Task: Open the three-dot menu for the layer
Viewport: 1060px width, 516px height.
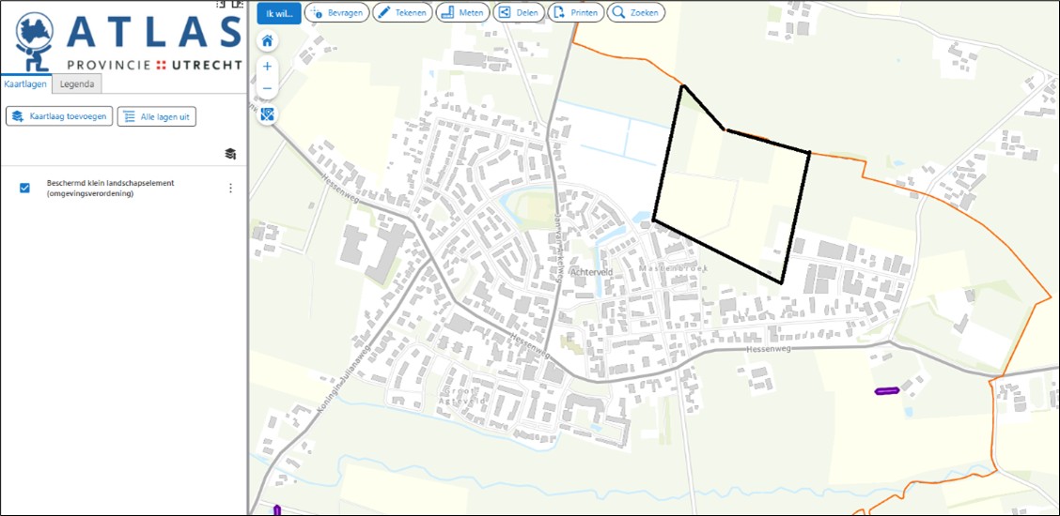Action: click(230, 189)
